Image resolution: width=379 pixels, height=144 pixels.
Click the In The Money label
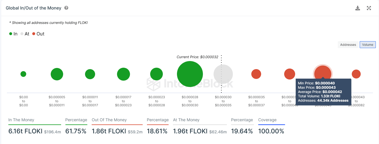(x=21, y=120)
